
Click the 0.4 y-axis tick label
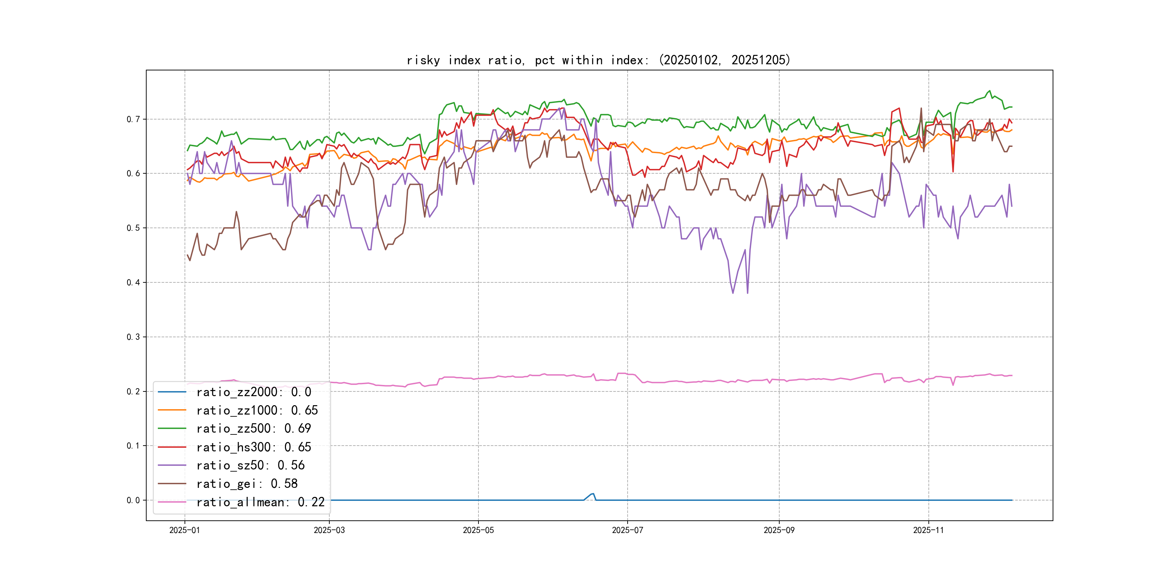133,282
